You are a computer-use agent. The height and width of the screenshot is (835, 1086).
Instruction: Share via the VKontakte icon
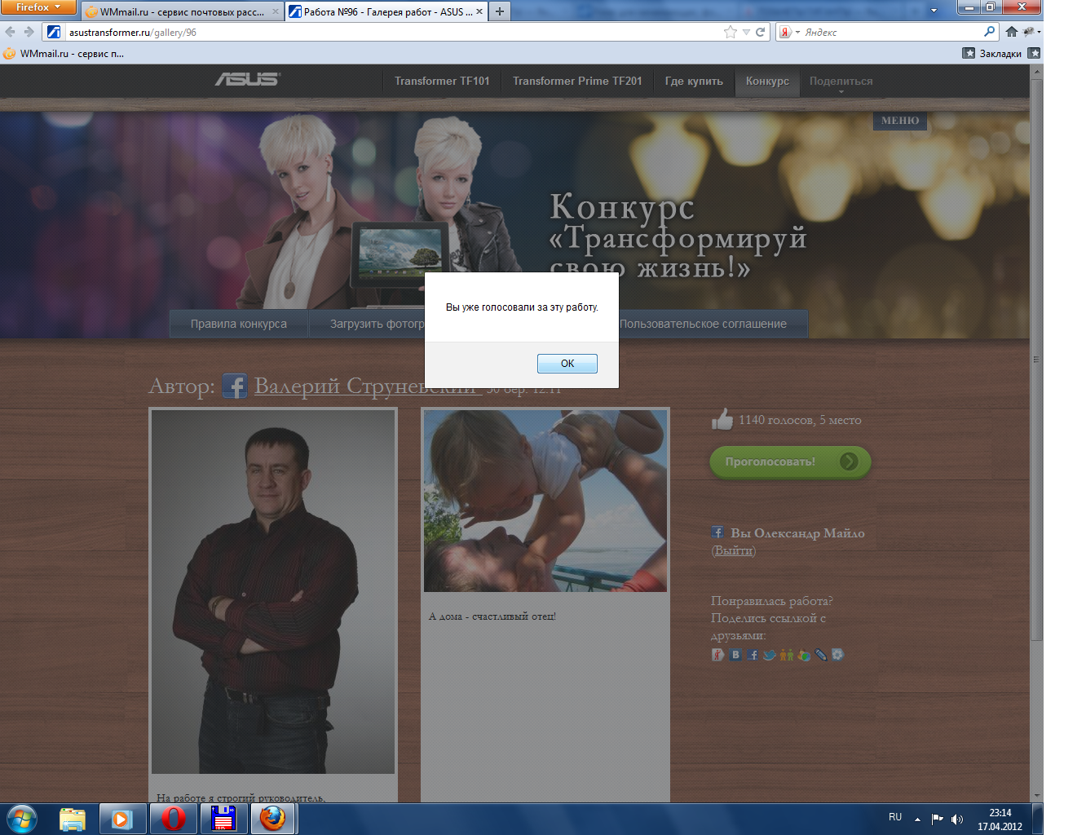(x=735, y=654)
